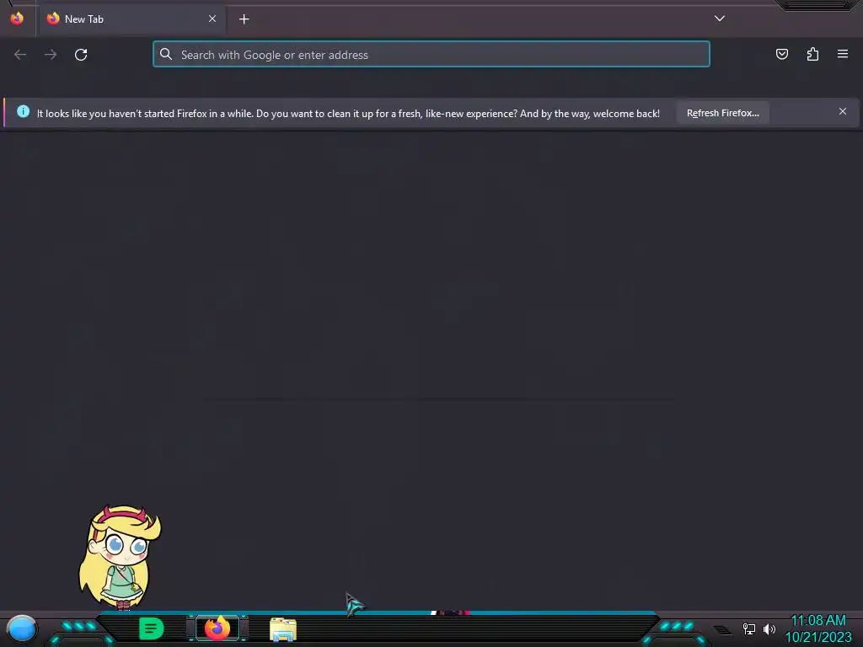Expand the list all tabs chevron

(x=720, y=19)
